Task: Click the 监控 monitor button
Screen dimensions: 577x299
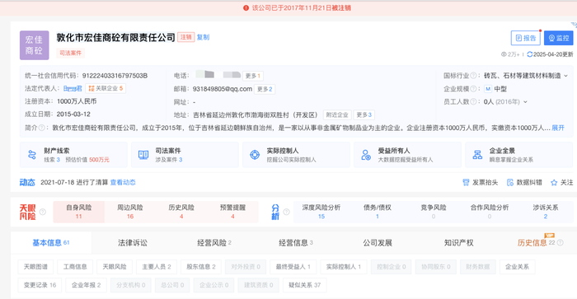Action: click(559, 38)
